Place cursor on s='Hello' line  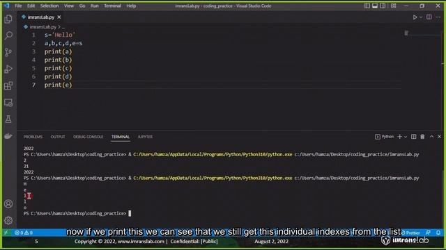[60, 35]
